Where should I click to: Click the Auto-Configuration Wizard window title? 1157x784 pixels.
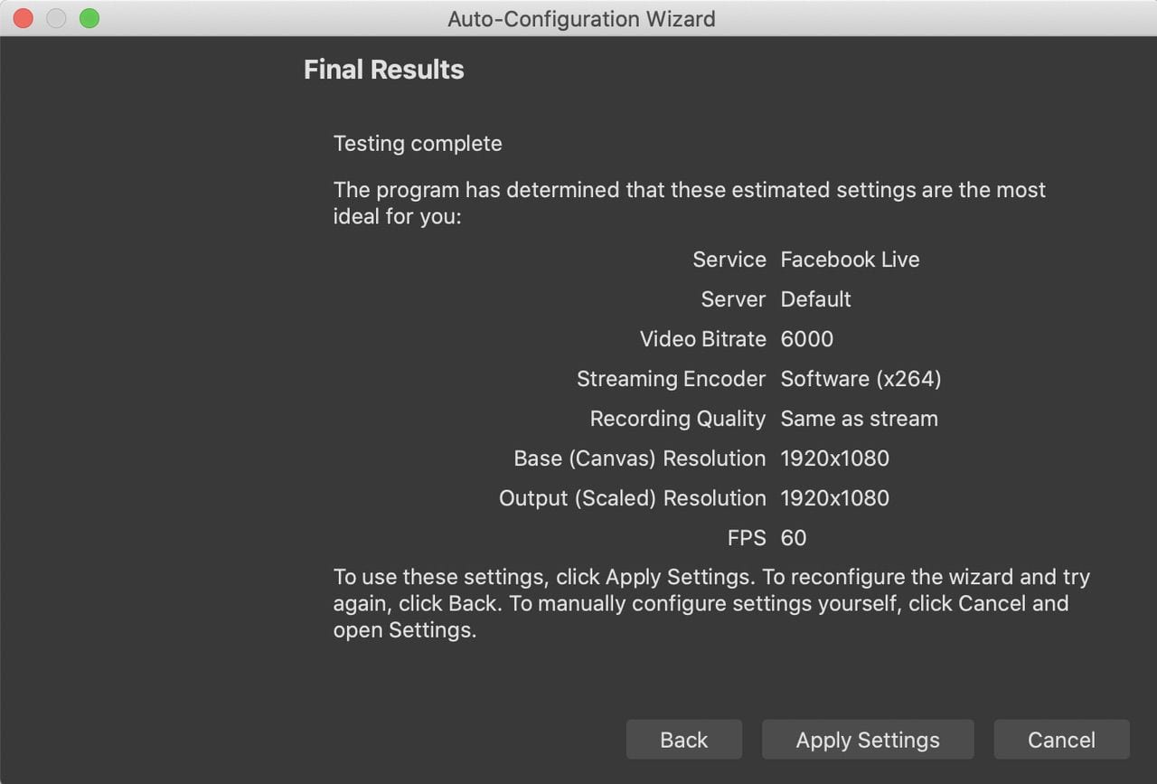click(x=581, y=18)
